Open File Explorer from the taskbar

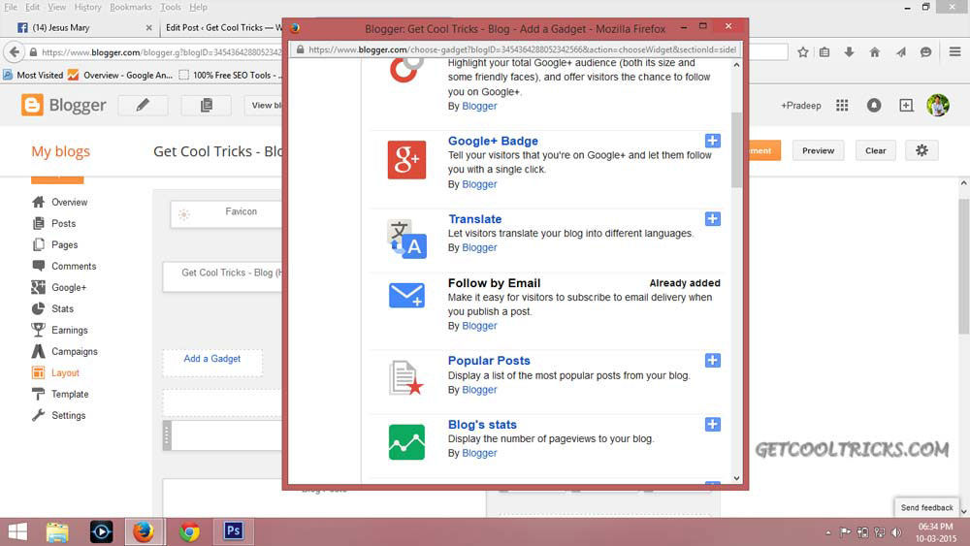click(x=57, y=531)
